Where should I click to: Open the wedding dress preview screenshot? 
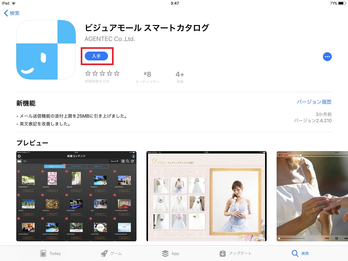[x=207, y=196]
